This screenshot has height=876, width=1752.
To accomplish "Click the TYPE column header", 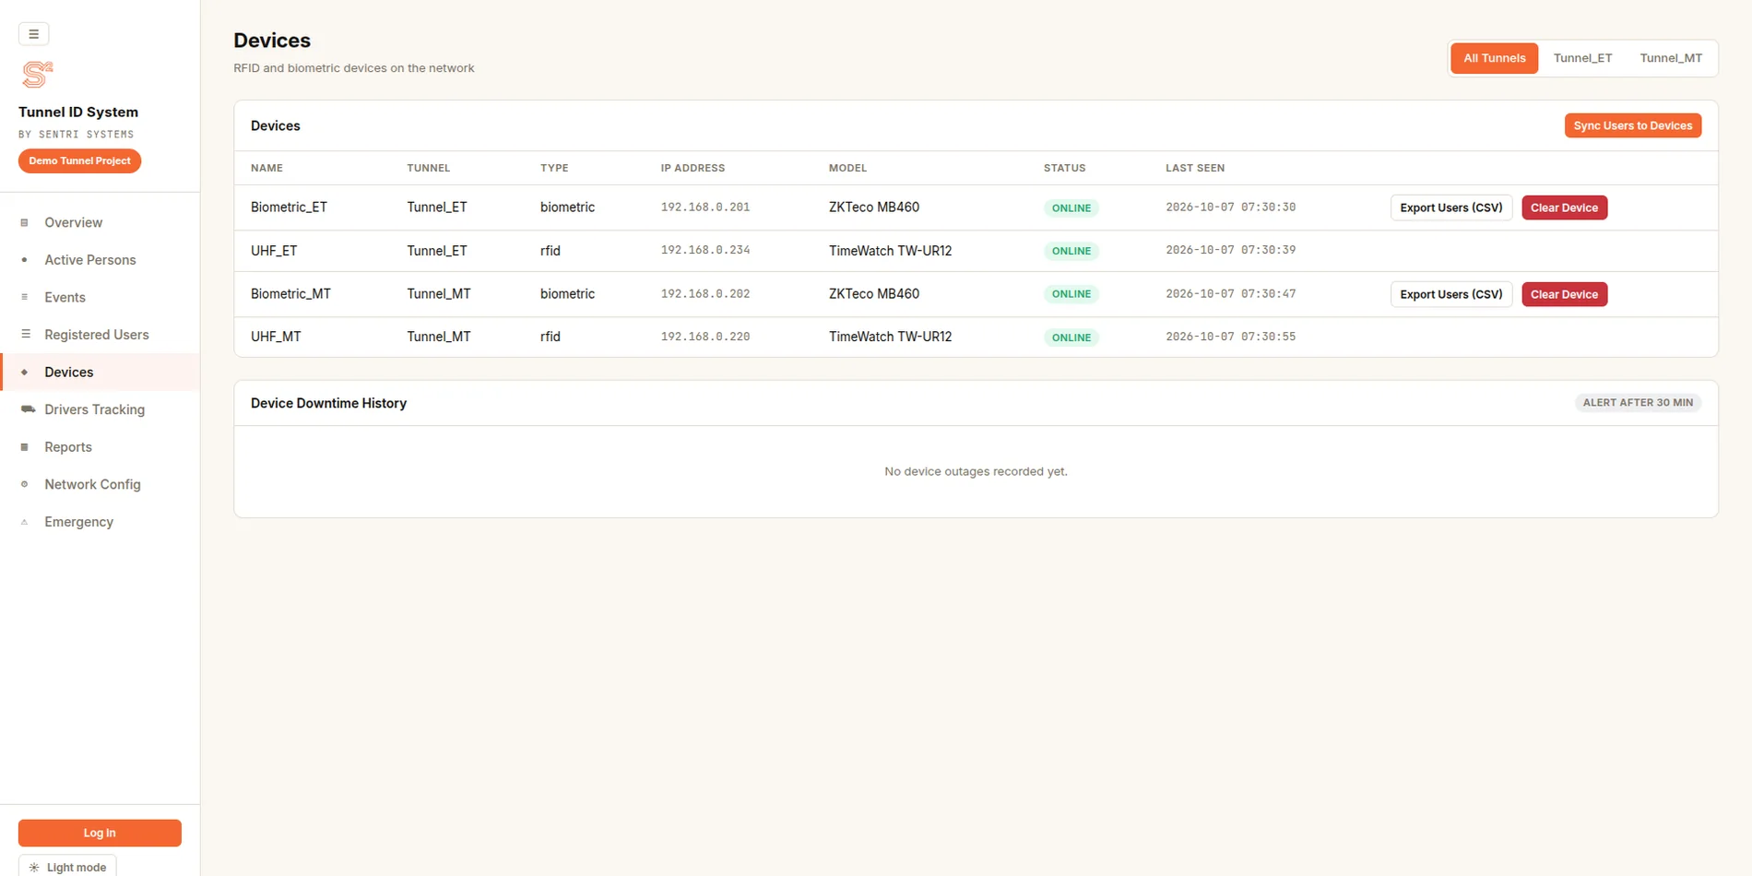I will coord(554,168).
